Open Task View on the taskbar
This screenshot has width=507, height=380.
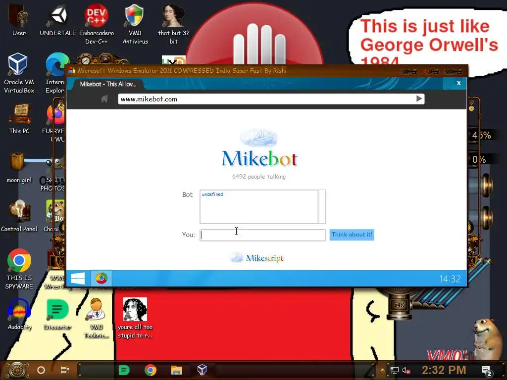point(65,370)
